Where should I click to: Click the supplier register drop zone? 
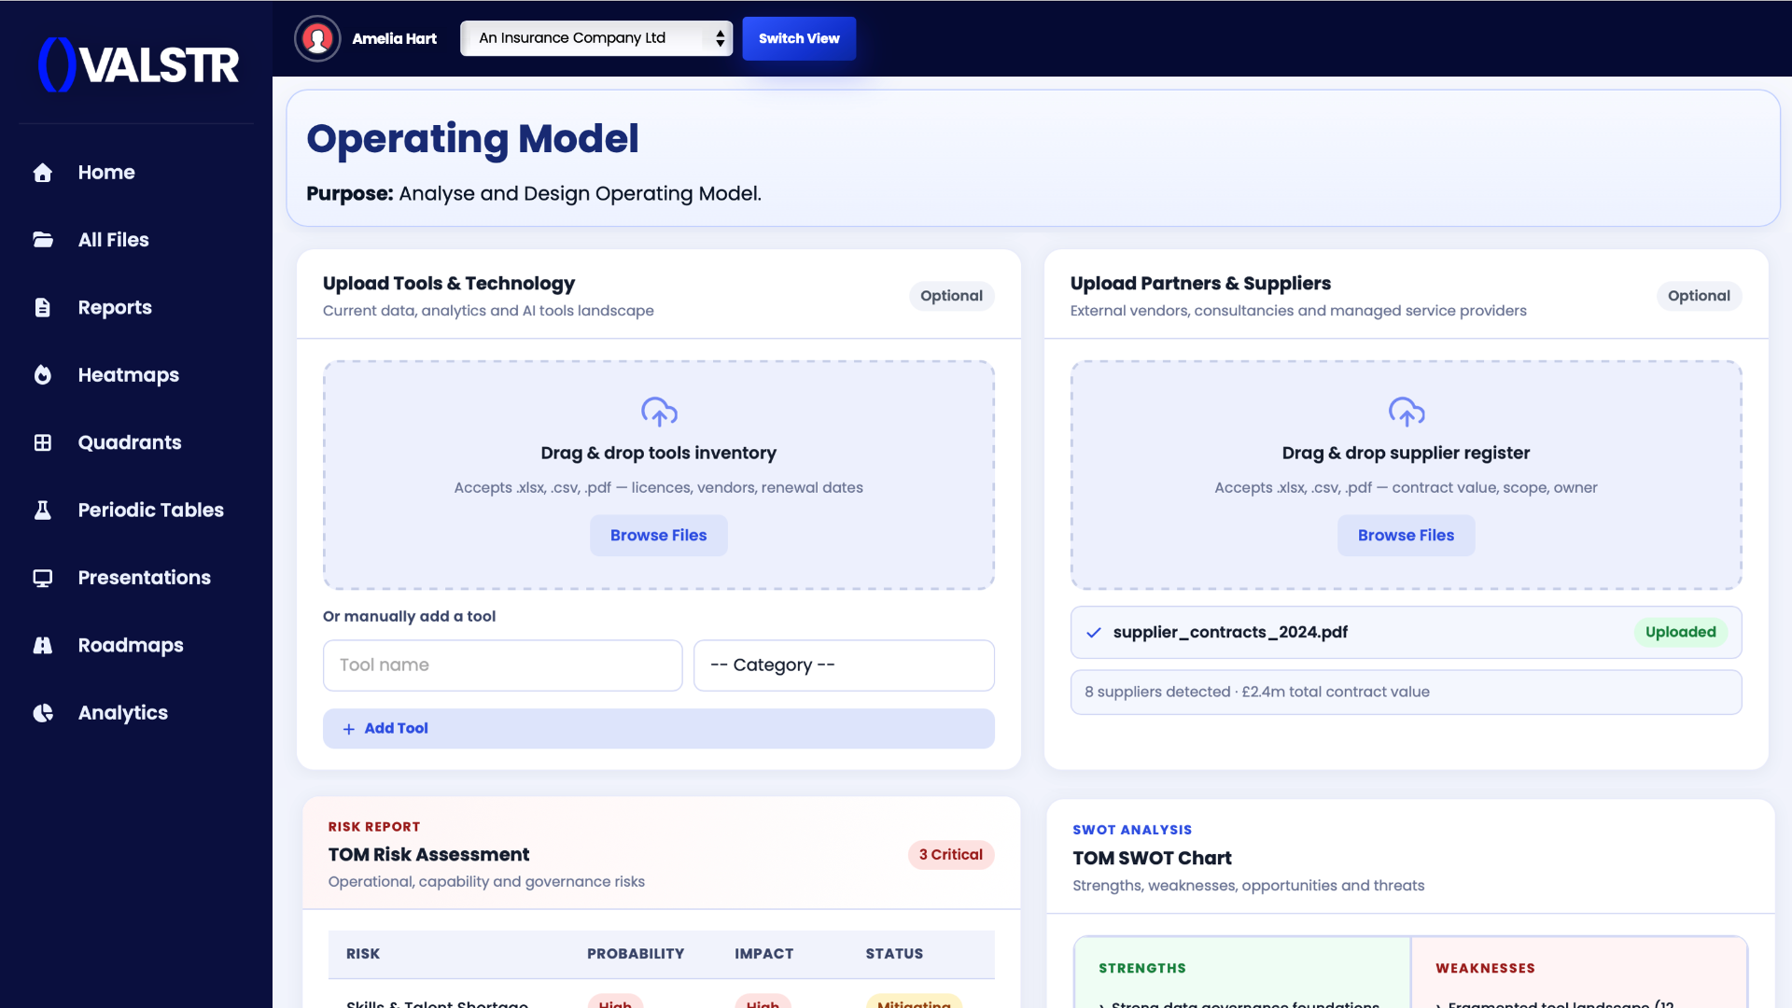[1407, 475]
